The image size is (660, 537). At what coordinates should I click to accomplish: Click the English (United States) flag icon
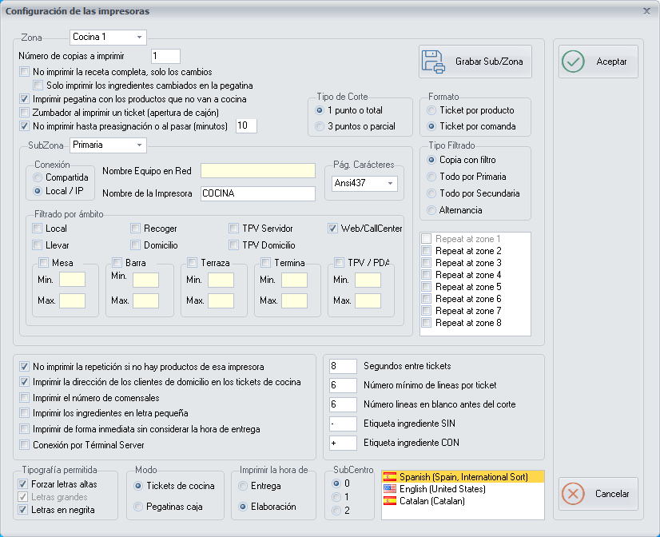391,490
